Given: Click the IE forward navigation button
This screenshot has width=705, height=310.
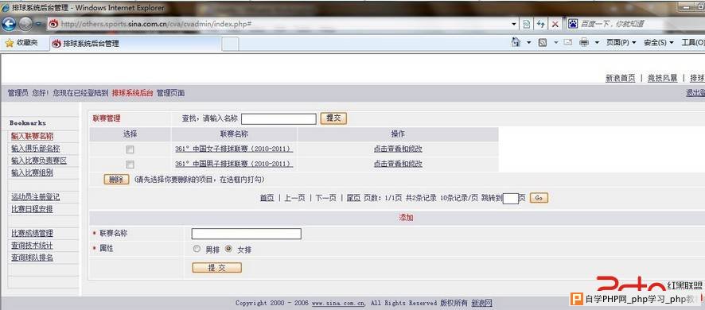Looking at the screenshot, I should coord(25,24).
